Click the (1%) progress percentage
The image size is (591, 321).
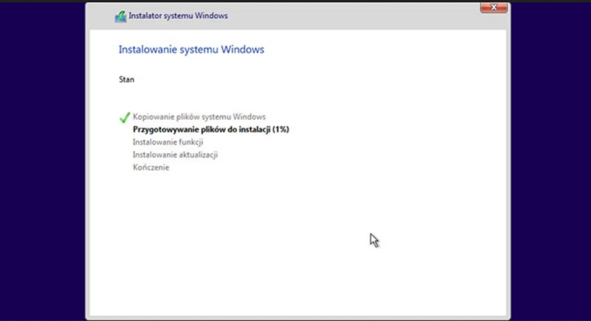pyautogui.click(x=281, y=129)
